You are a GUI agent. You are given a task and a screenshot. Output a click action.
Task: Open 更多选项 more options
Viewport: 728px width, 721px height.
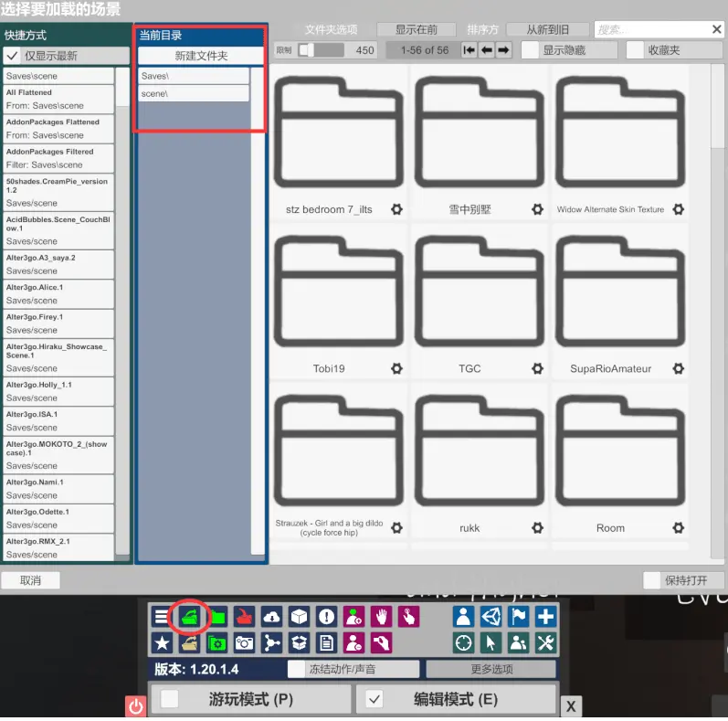pos(491,670)
